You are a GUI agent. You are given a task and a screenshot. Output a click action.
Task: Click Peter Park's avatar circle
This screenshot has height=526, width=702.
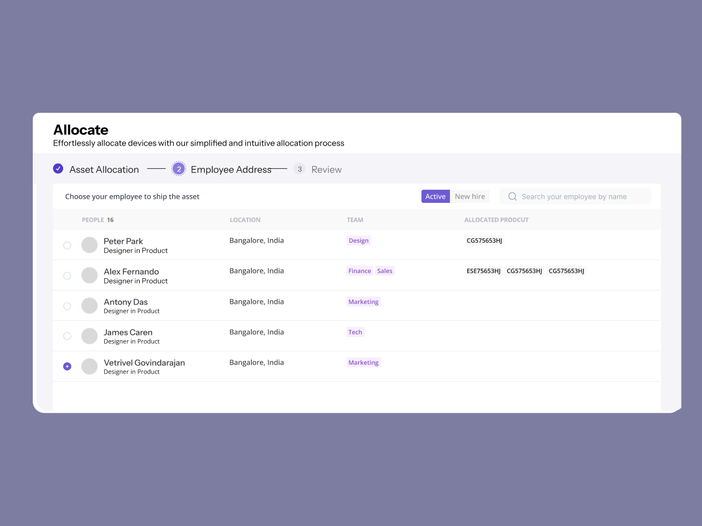(90, 245)
